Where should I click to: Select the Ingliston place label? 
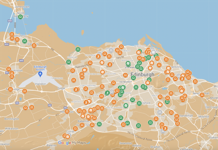coord(40,84)
